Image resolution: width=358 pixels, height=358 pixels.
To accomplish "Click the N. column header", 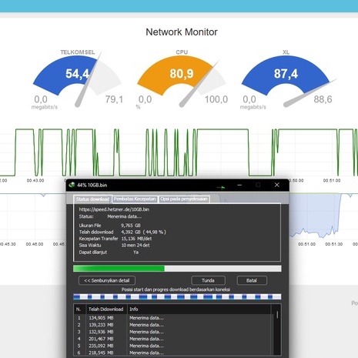I will click(x=79, y=309).
